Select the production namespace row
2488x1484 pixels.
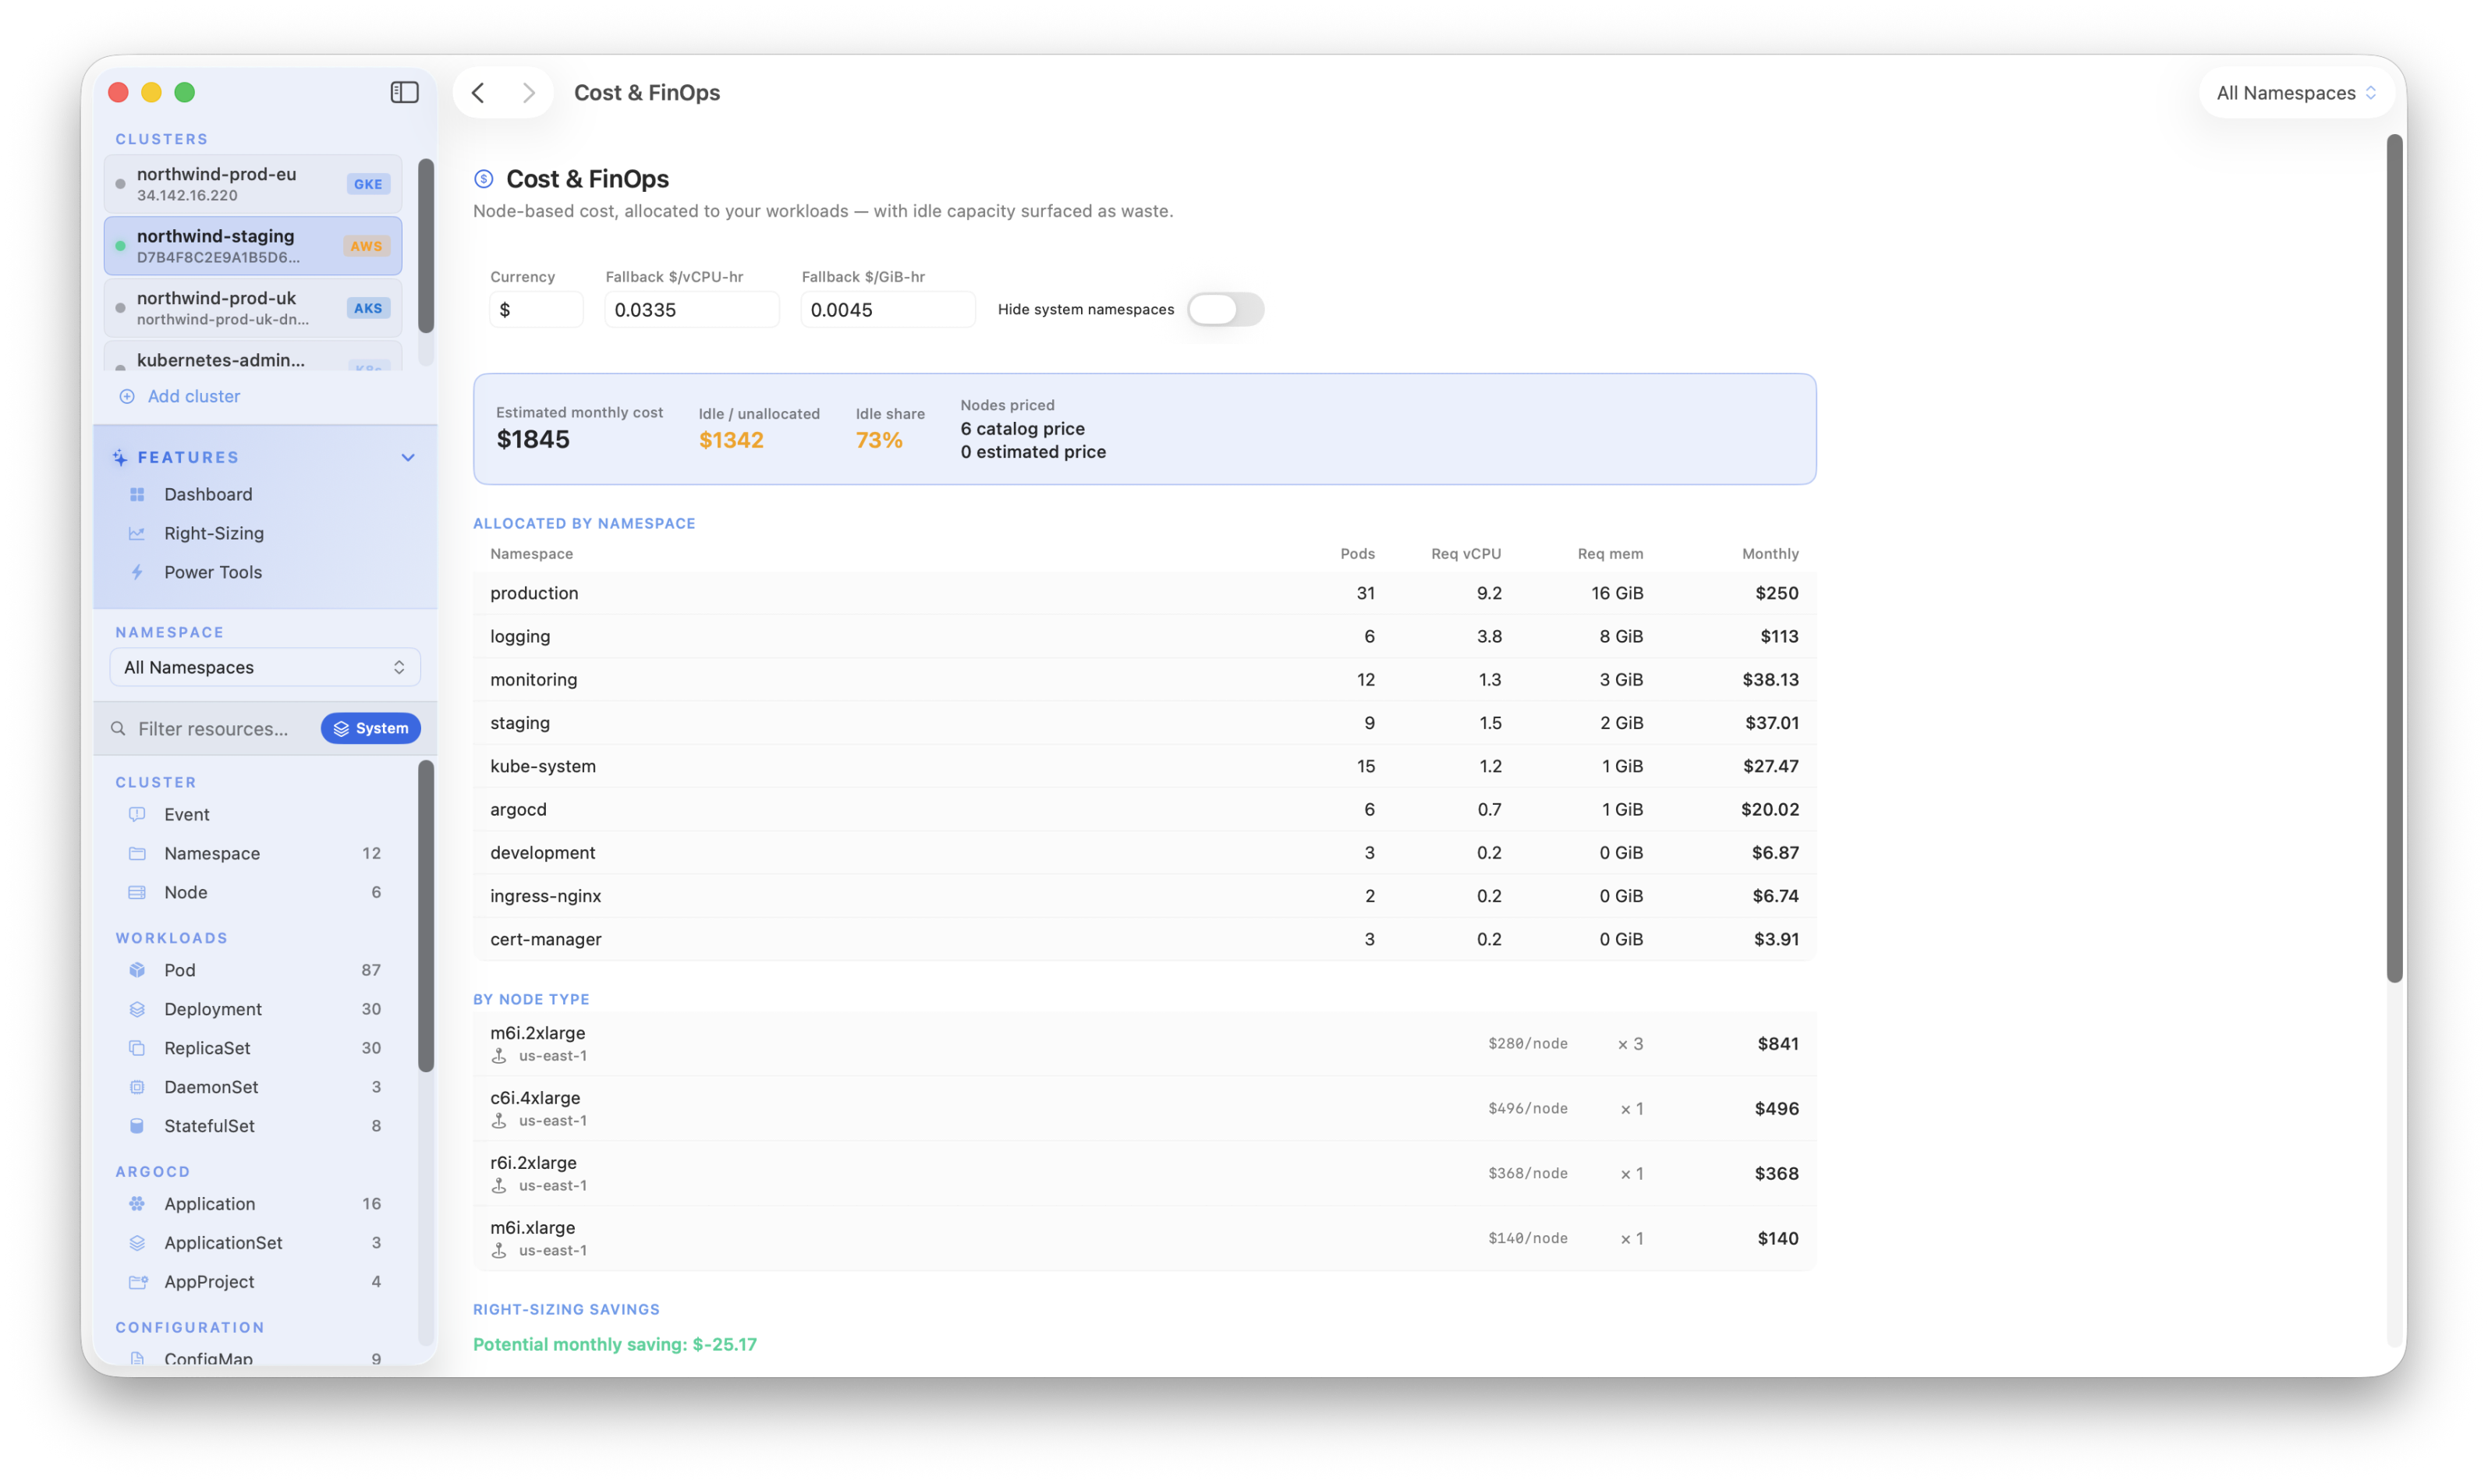[1144, 593]
